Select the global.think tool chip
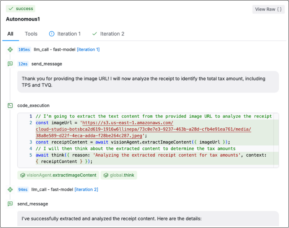The image size is (289, 228). coord(119,175)
